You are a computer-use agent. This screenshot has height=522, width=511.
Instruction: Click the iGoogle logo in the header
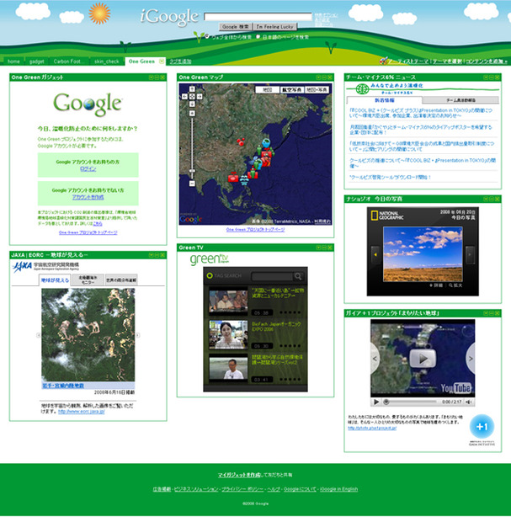point(168,17)
